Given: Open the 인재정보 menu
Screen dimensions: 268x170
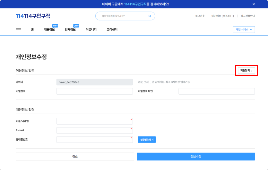Looking at the screenshot, I should [x=70, y=30].
